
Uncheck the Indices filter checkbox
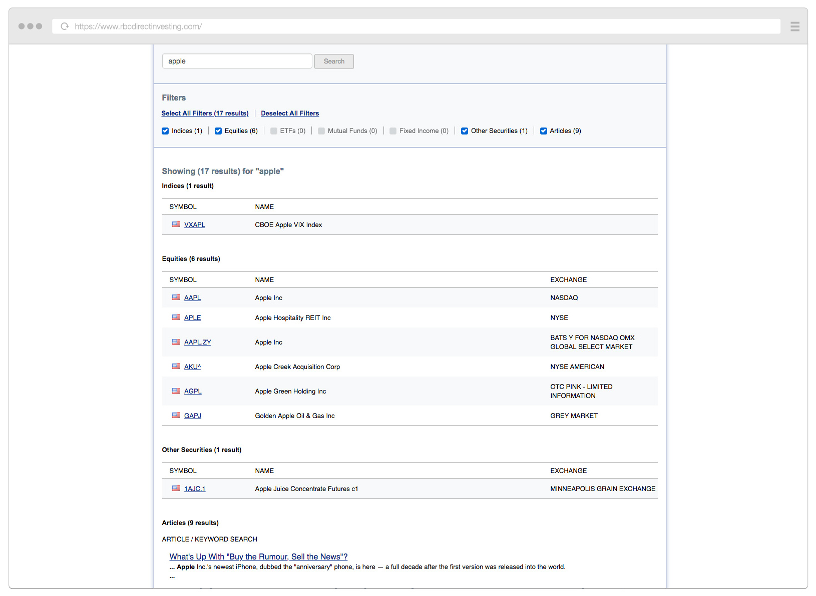[x=165, y=131]
